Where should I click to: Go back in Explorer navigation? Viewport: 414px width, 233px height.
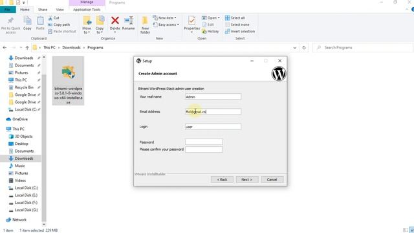pos(5,47)
